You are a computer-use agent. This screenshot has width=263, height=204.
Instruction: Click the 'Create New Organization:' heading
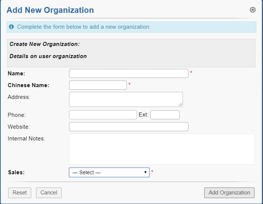[44, 44]
